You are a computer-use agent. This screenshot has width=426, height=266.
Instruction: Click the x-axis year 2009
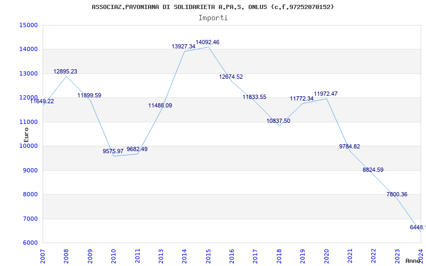90,256
